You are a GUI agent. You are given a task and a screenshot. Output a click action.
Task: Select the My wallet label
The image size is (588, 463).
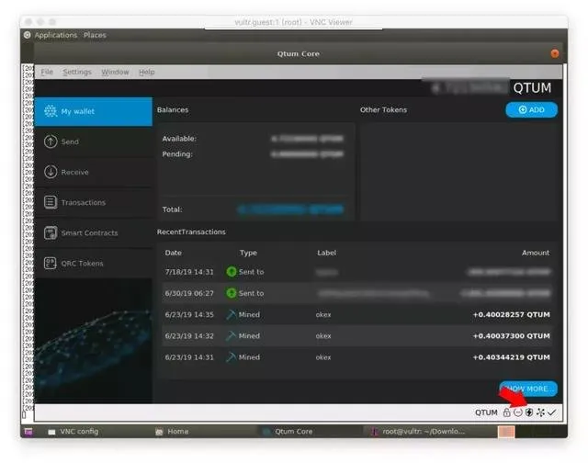(77, 111)
